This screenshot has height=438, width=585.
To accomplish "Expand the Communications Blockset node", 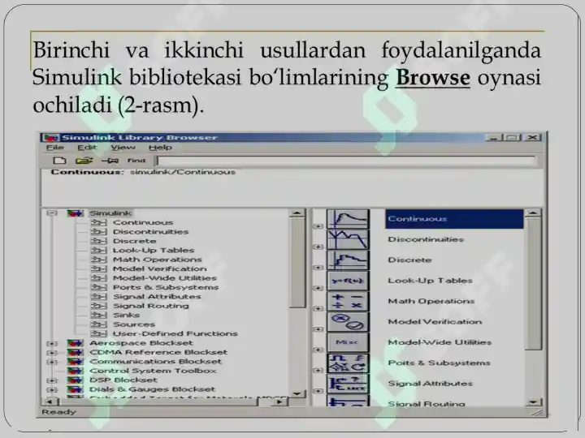I will click(52, 362).
